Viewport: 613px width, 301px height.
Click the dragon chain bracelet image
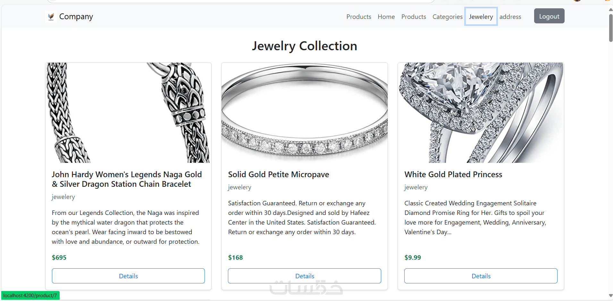pyautogui.click(x=128, y=113)
